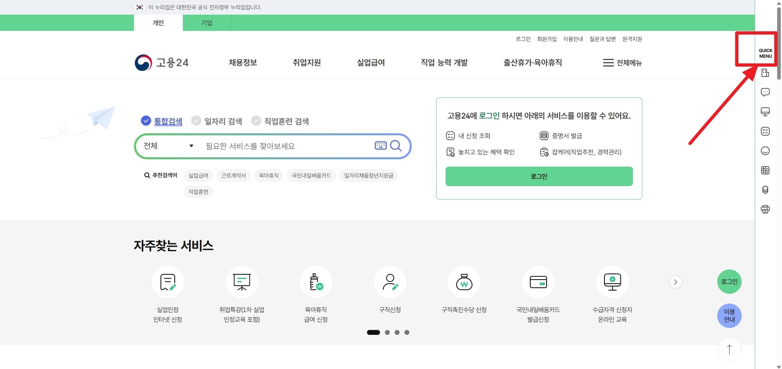Open the 실업인정 인터넷 신청 service icon

(167, 282)
